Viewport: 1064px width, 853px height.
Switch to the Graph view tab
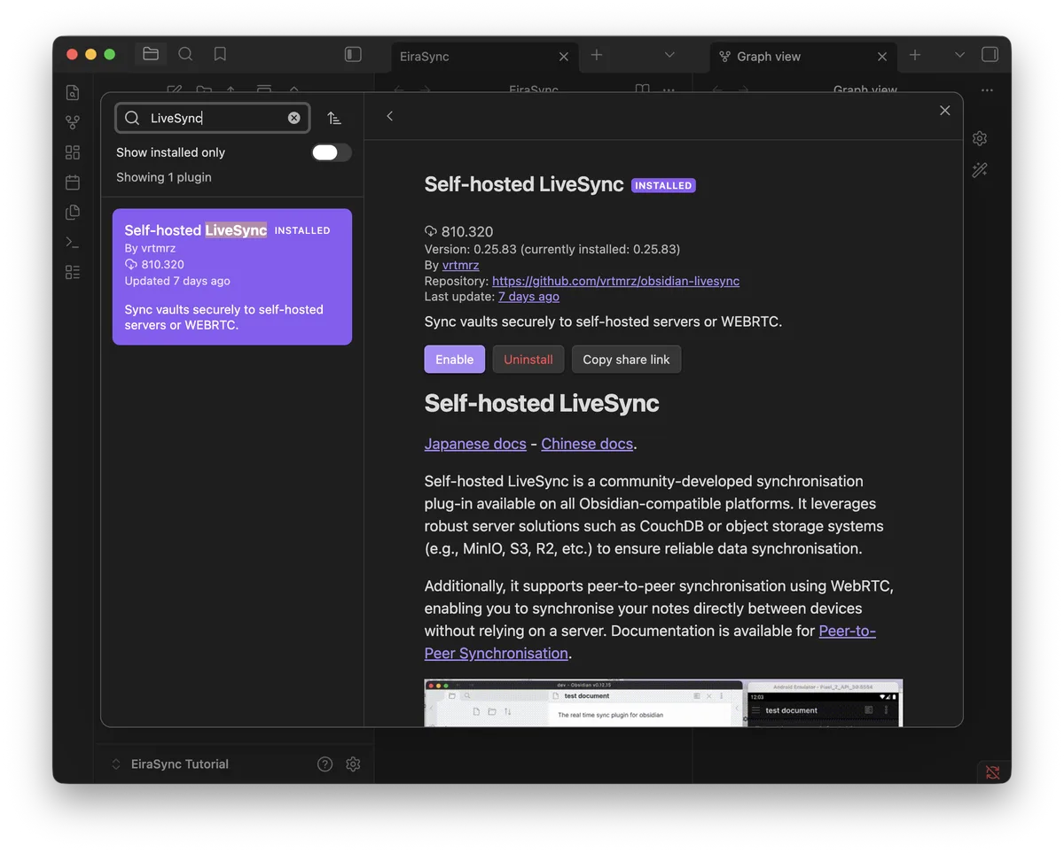point(802,57)
